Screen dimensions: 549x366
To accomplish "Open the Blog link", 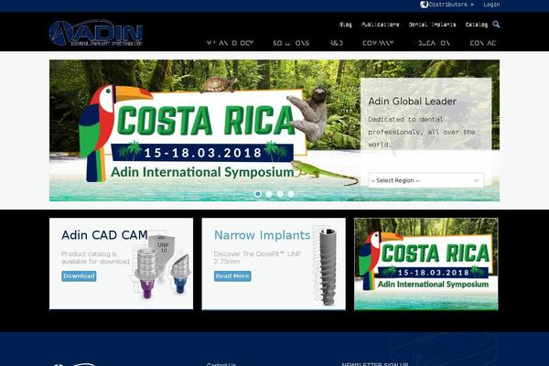I will coord(345,25).
